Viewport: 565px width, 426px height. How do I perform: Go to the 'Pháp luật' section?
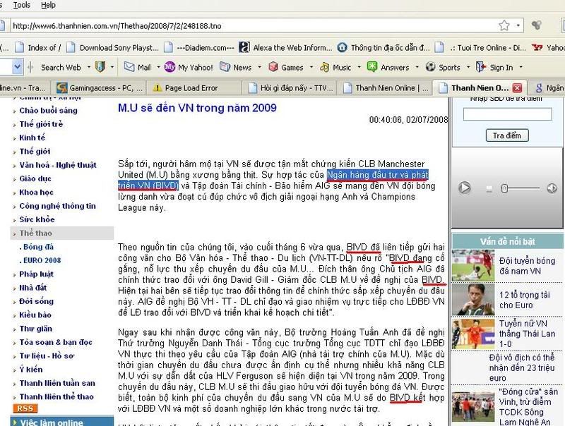click(x=37, y=274)
